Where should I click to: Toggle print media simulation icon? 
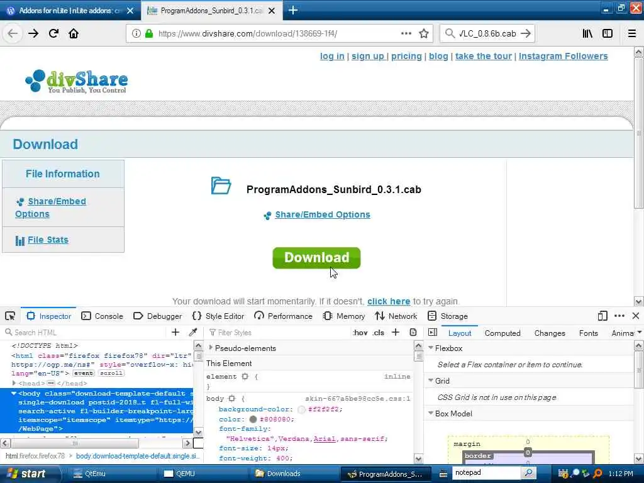pyautogui.click(x=413, y=332)
